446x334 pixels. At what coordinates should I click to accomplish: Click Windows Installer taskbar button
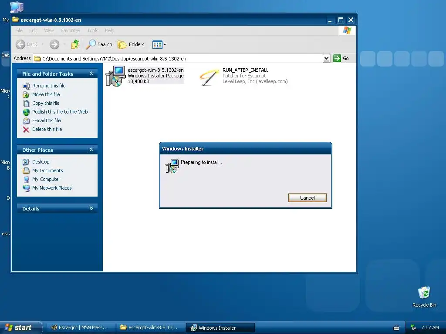pyautogui.click(x=220, y=328)
